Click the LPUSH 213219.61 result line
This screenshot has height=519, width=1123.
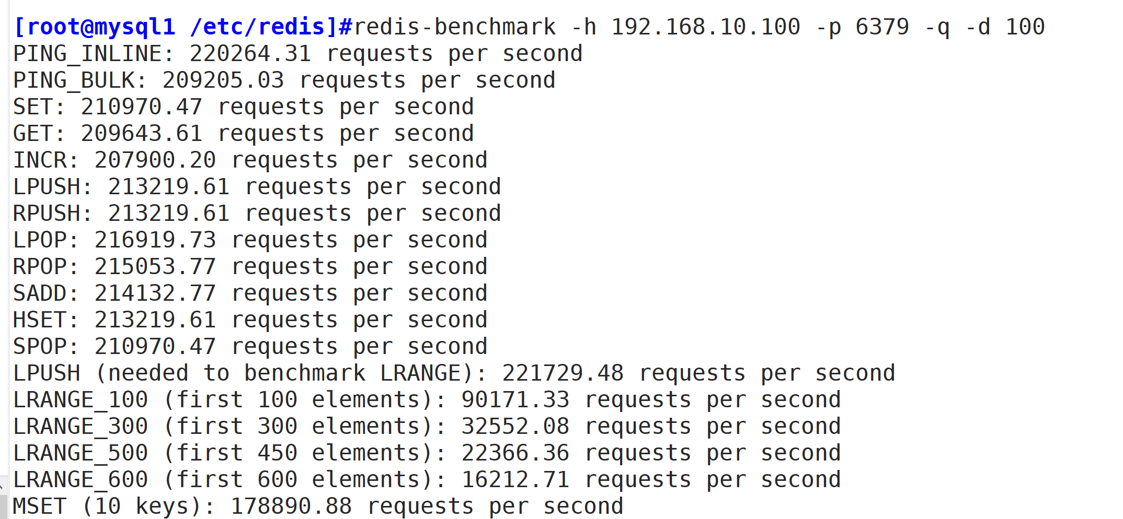click(x=257, y=187)
